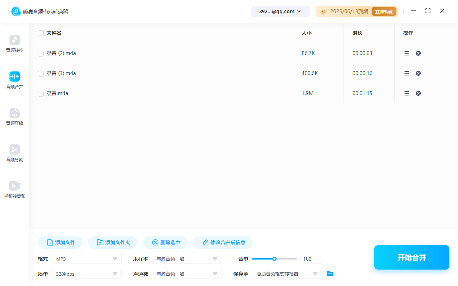The height and width of the screenshot is (286, 458).
Task: Toggle select-all checkbox beside 文件名
Action: [x=41, y=33]
